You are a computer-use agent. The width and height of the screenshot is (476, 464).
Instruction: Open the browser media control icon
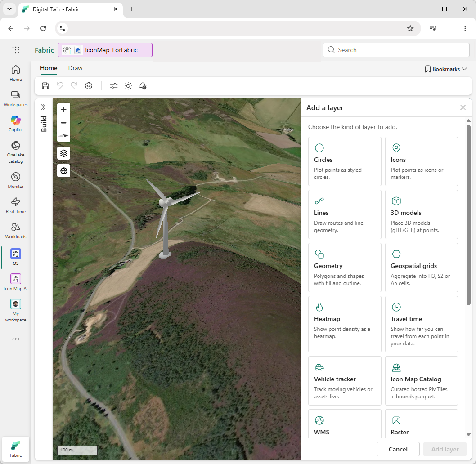[x=433, y=28]
